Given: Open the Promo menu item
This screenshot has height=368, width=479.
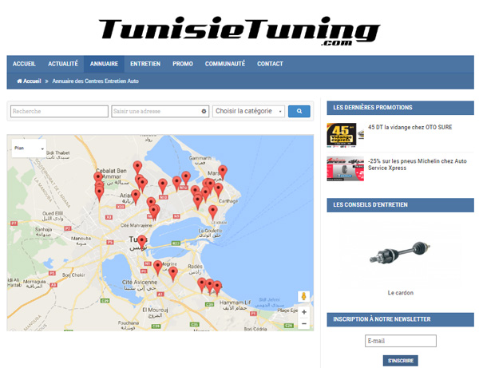Looking at the screenshot, I should tap(183, 64).
